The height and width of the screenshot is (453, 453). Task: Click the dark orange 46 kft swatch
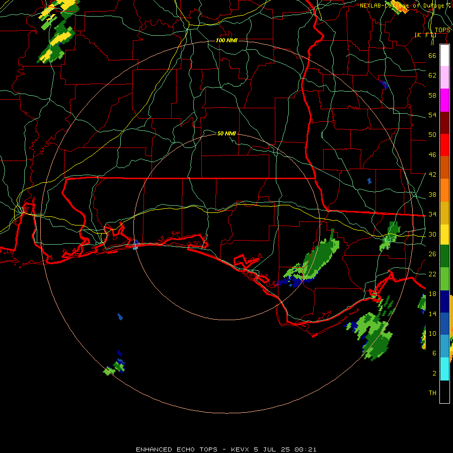(x=444, y=168)
